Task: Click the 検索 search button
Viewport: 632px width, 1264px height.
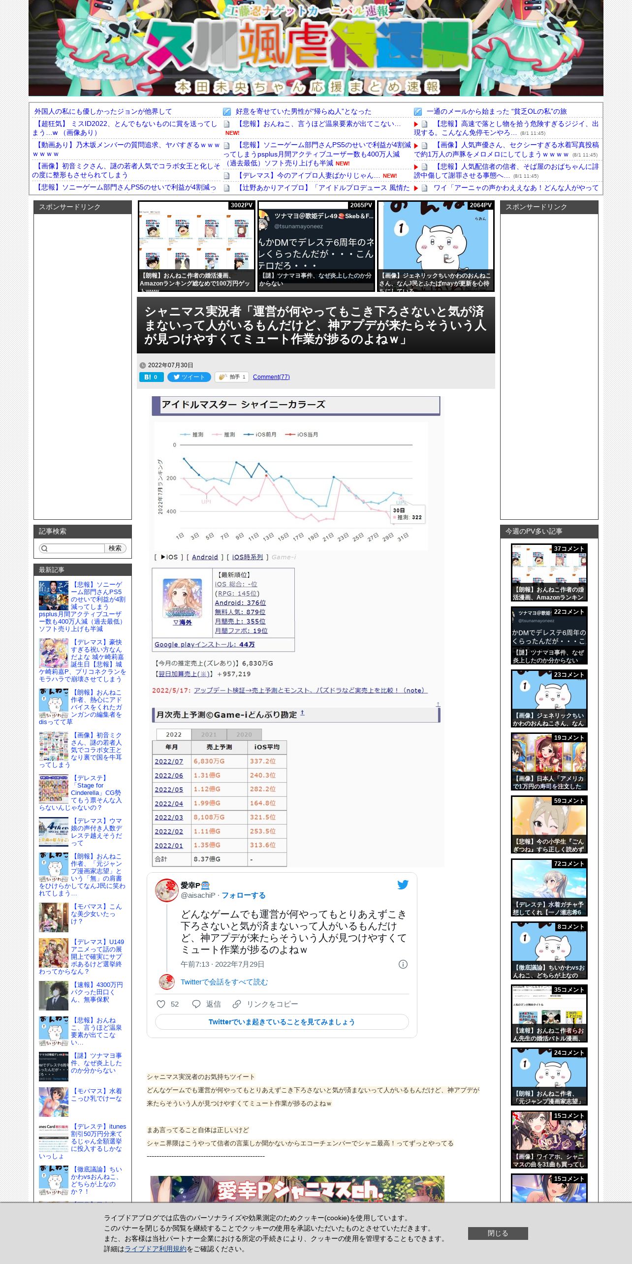Action: pos(115,548)
